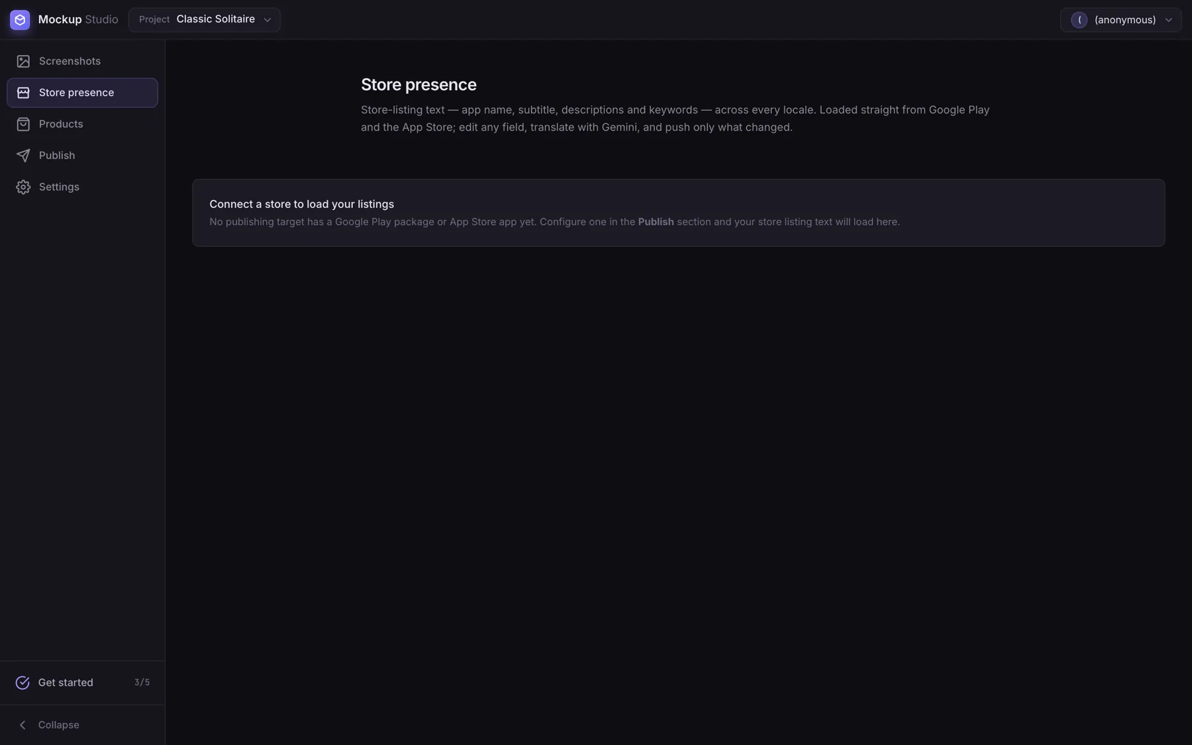Click the Collapse label in sidebar

pyautogui.click(x=58, y=725)
